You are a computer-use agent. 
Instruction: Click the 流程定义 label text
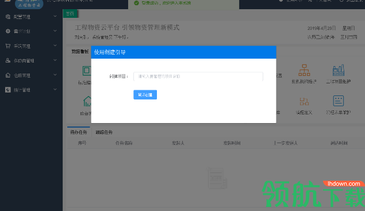[x=304, y=112]
